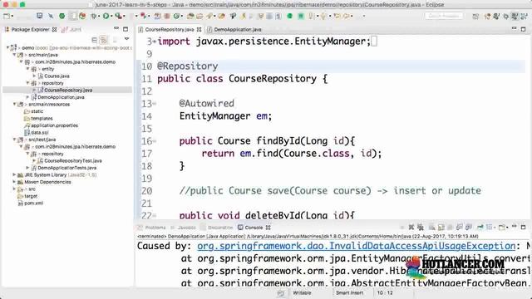Minimize the Package Explorer panel
The image size is (532, 299).
coord(116,28)
